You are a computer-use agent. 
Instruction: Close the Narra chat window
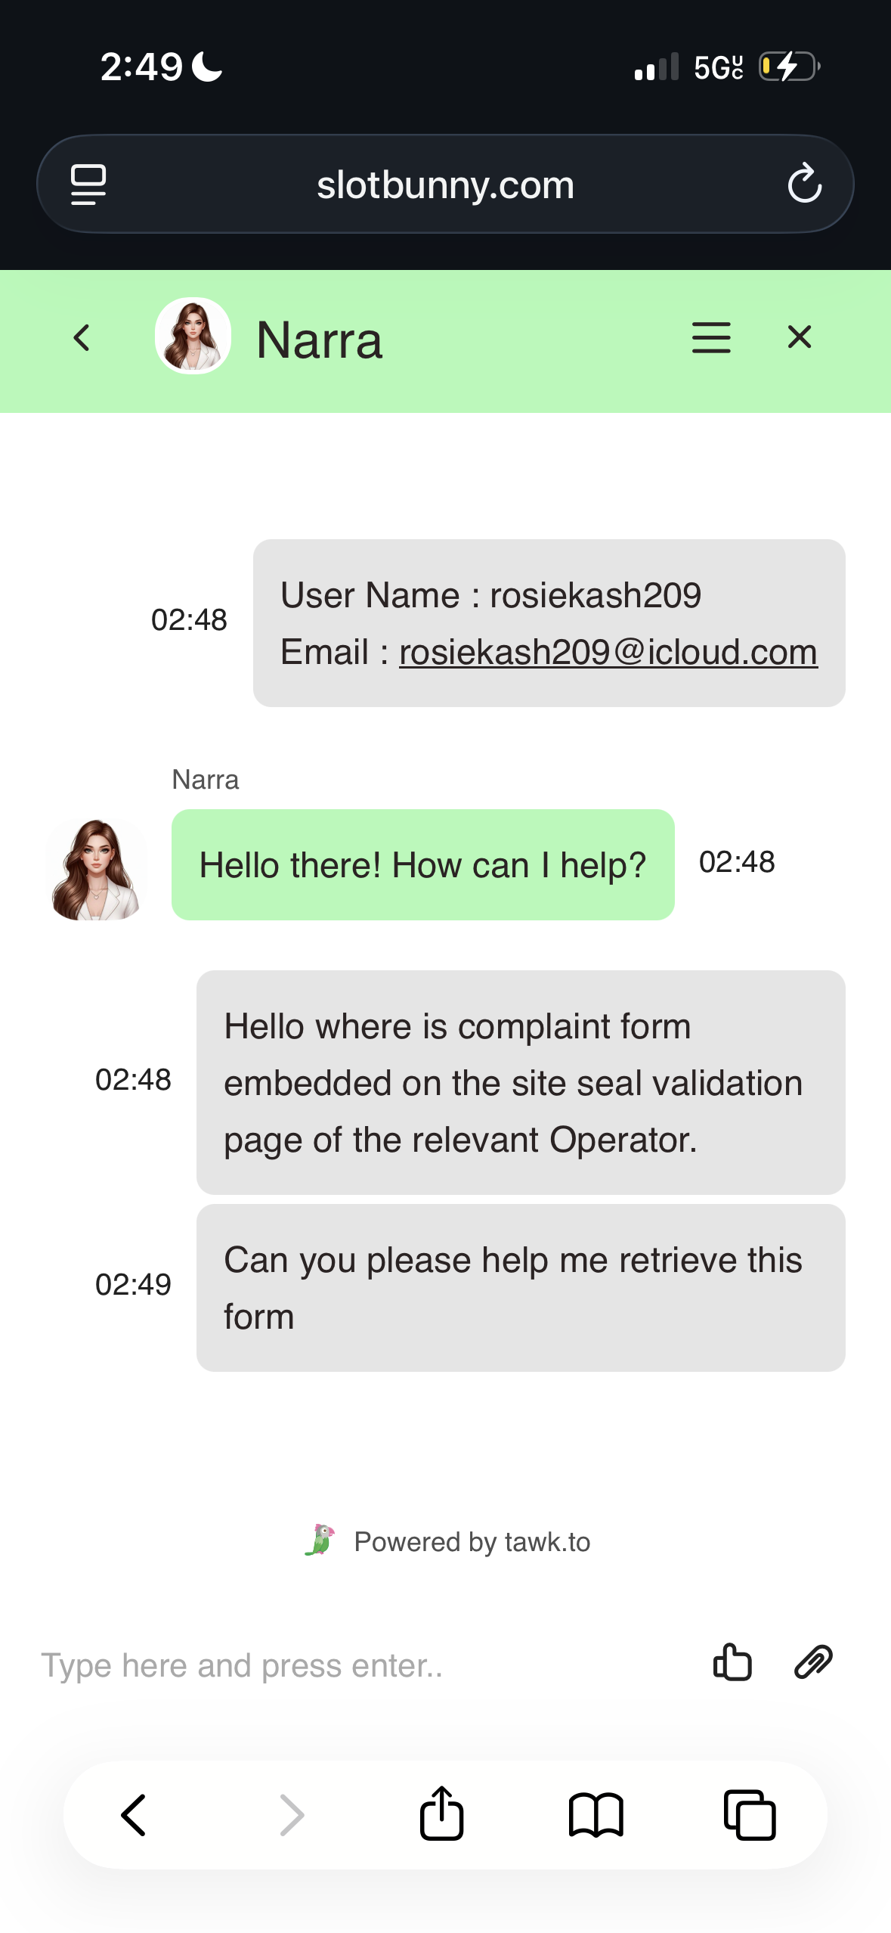pyautogui.click(x=799, y=337)
